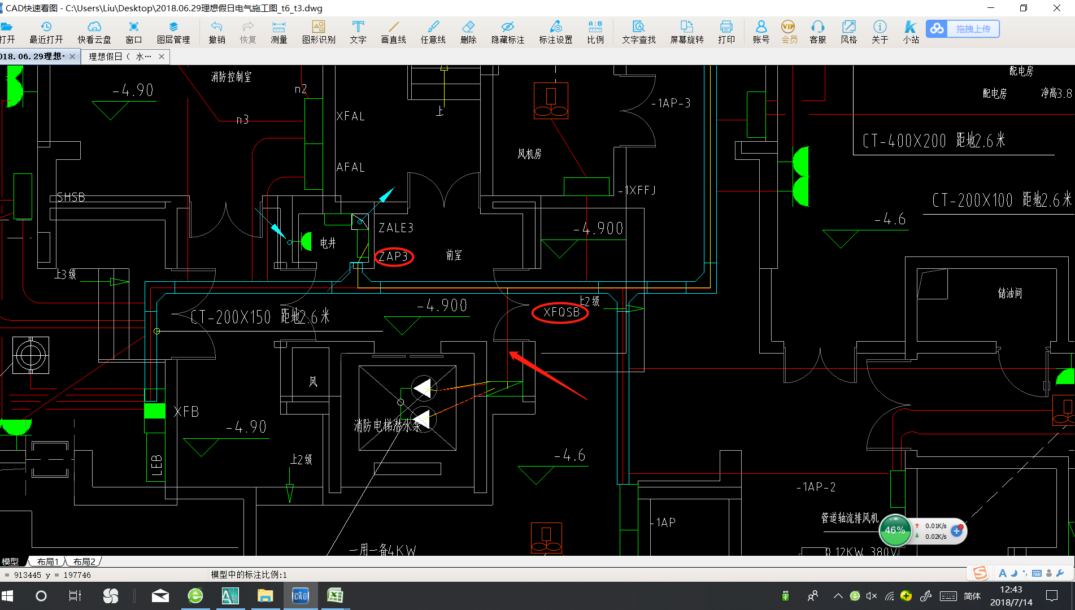Switch to the 布局2 layout tab
Viewport: 1075px width, 610px height.
(84, 561)
